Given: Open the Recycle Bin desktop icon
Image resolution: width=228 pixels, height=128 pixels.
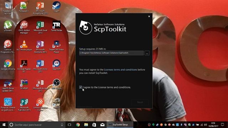Looking at the screenshot, I should pos(8,8).
